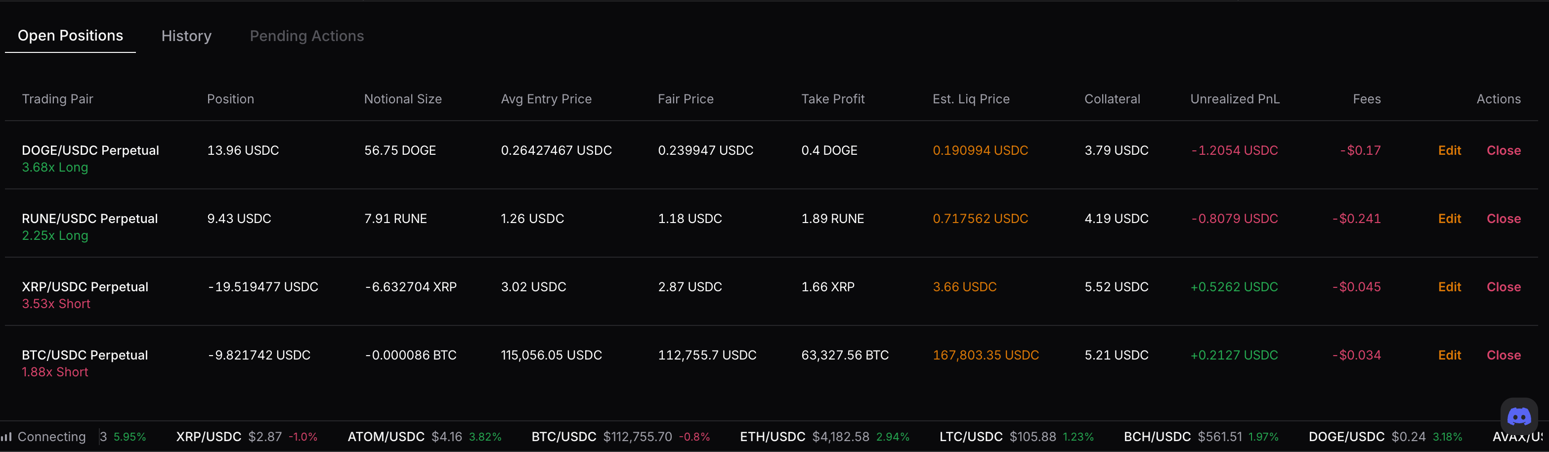Viewport: 1549px width, 452px height.
Task: Close the DOGE/USDC Perpetual position
Action: 1504,150
